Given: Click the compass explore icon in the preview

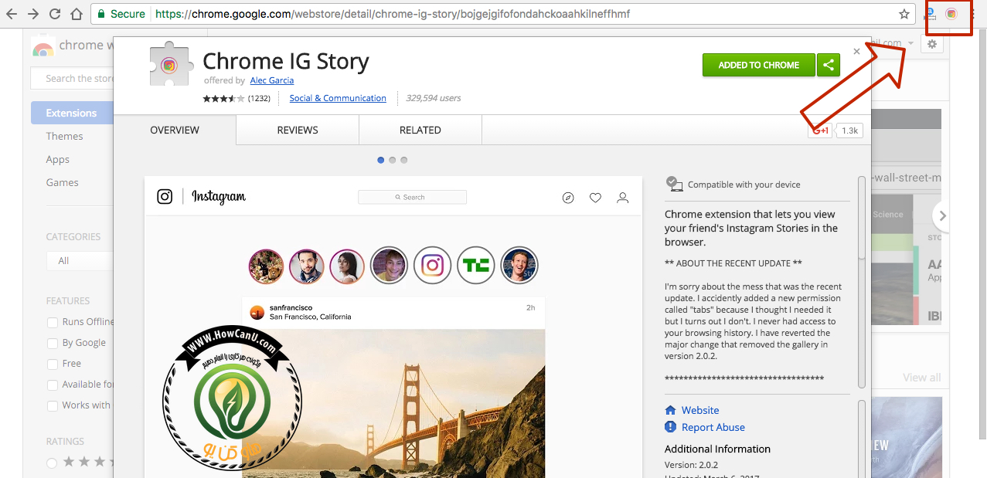Looking at the screenshot, I should 568,198.
